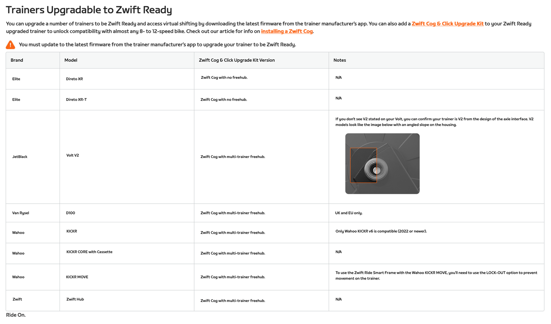Click the JetBlack brand cell
This screenshot has height=324, width=551.
pyautogui.click(x=20, y=156)
